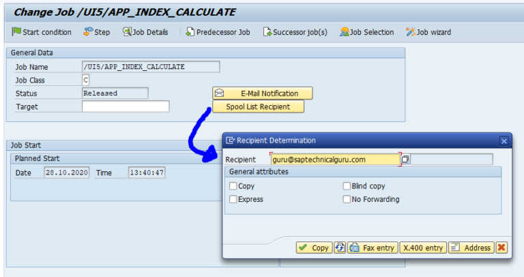Click the Start condition toolbar button
Screen dimensions: 524x277
click(42, 32)
